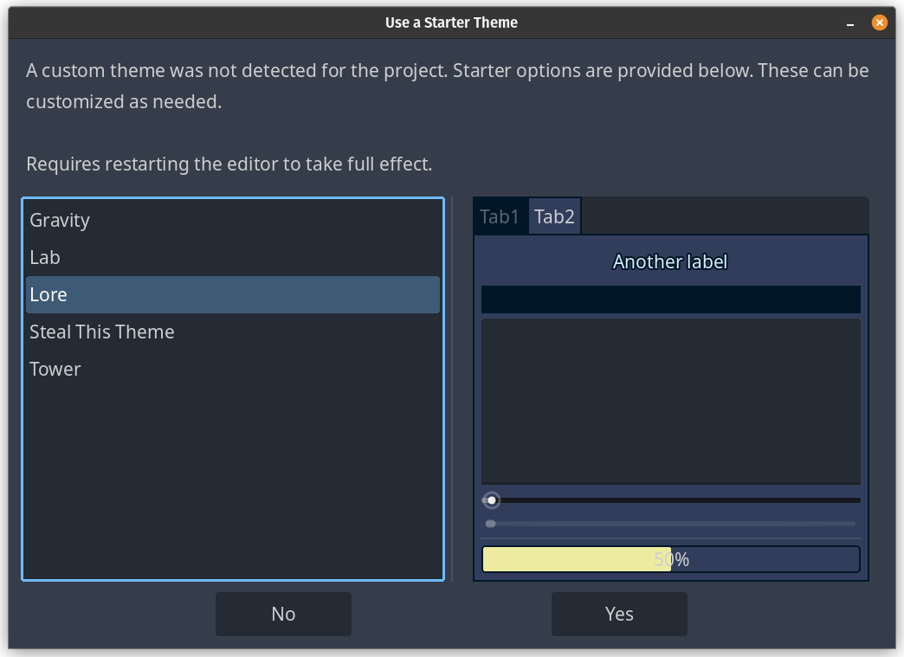Click the yellow 50% progress bar
The width and height of the screenshot is (904, 657).
click(670, 560)
